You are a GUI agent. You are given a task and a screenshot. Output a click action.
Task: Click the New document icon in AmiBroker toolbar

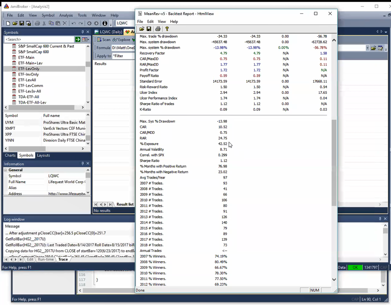[x=8, y=23]
